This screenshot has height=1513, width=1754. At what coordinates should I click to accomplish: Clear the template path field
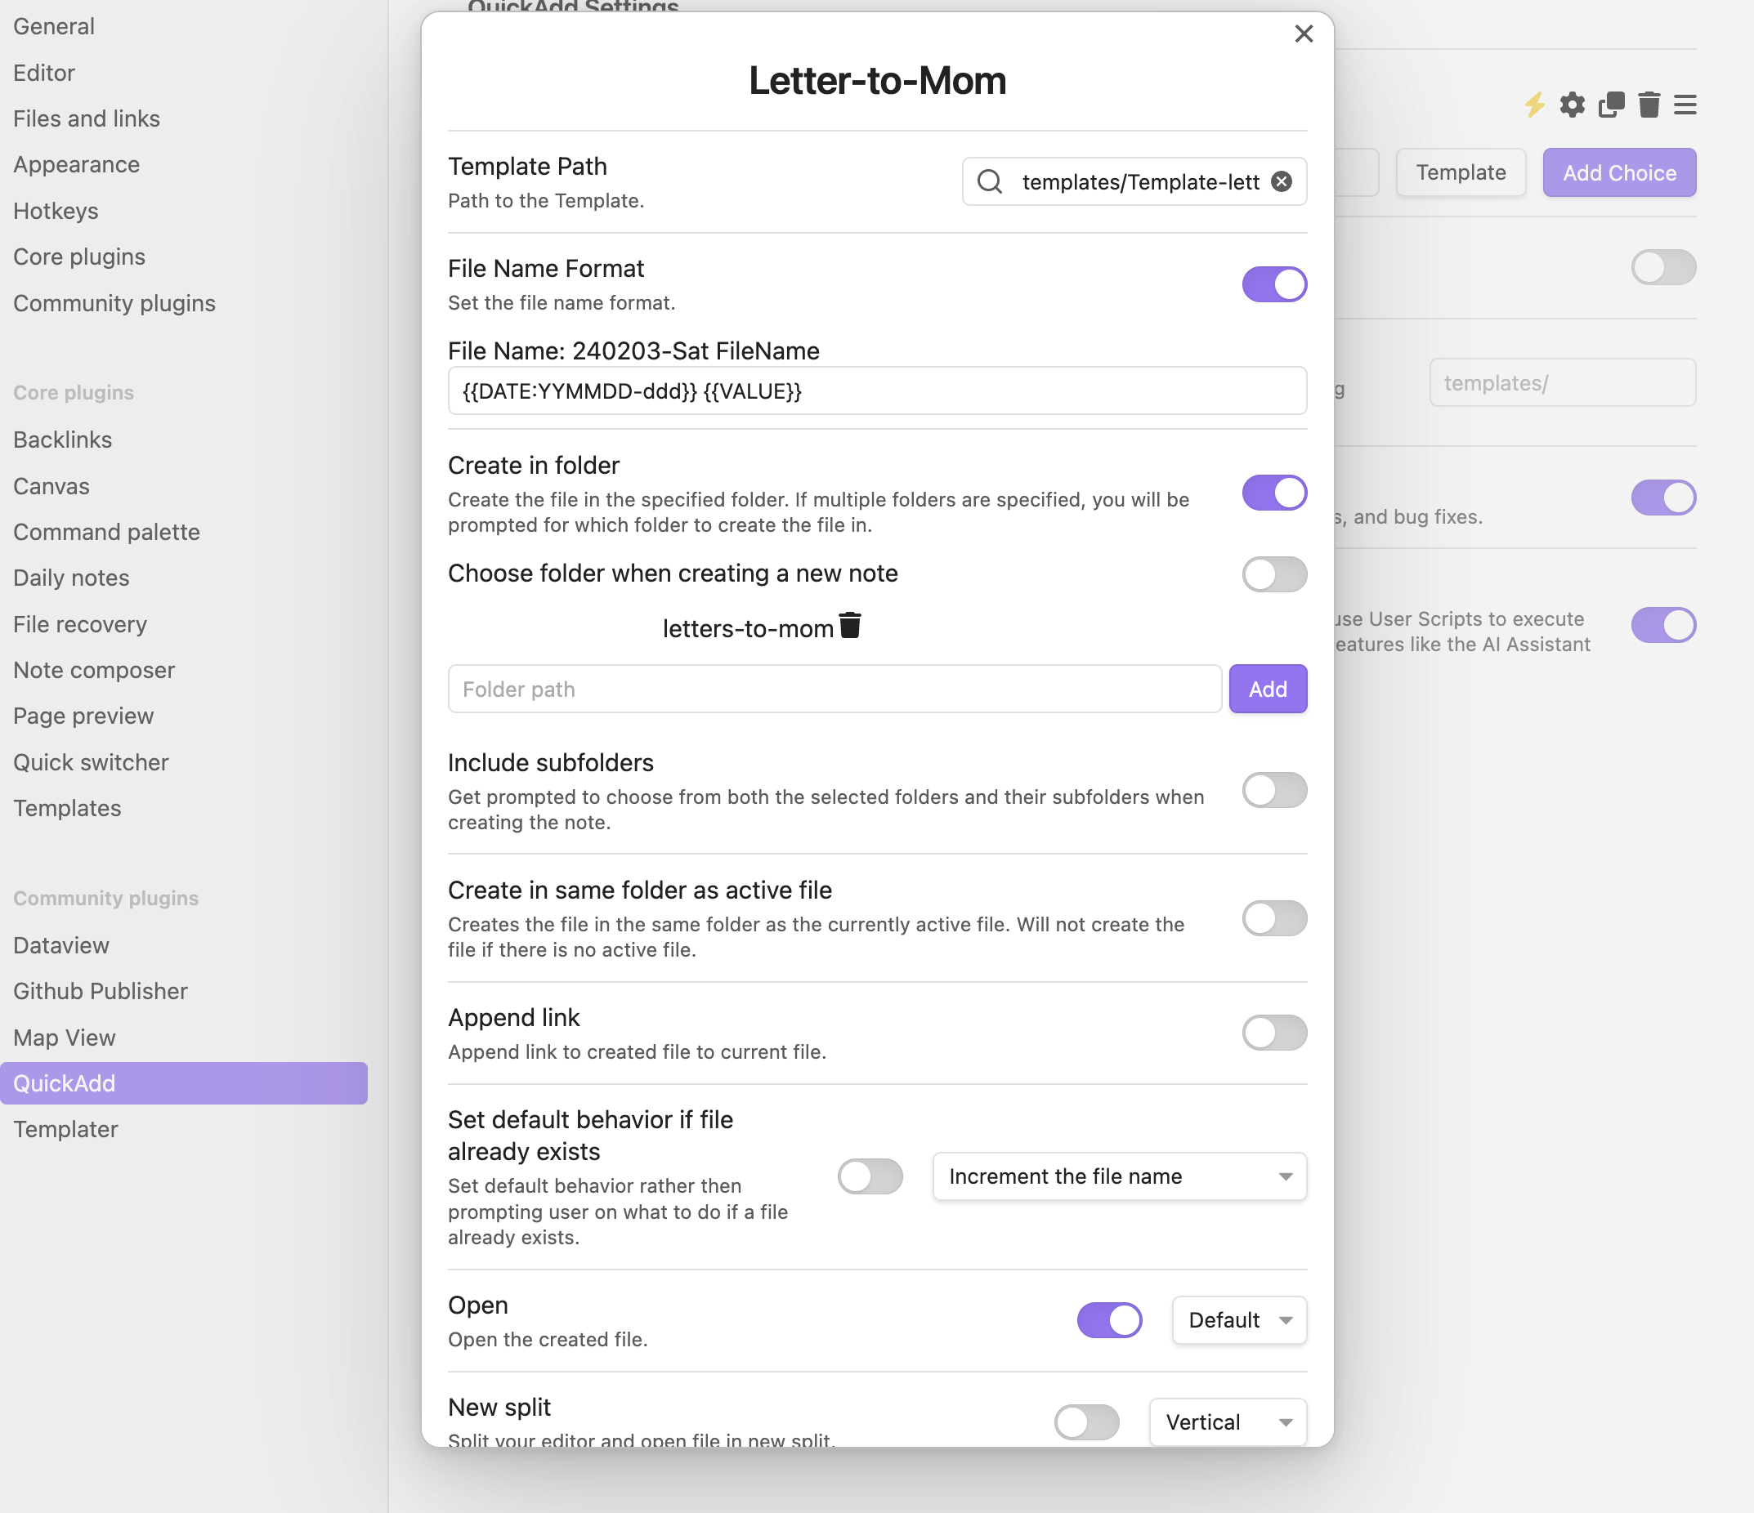pos(1282,181)
